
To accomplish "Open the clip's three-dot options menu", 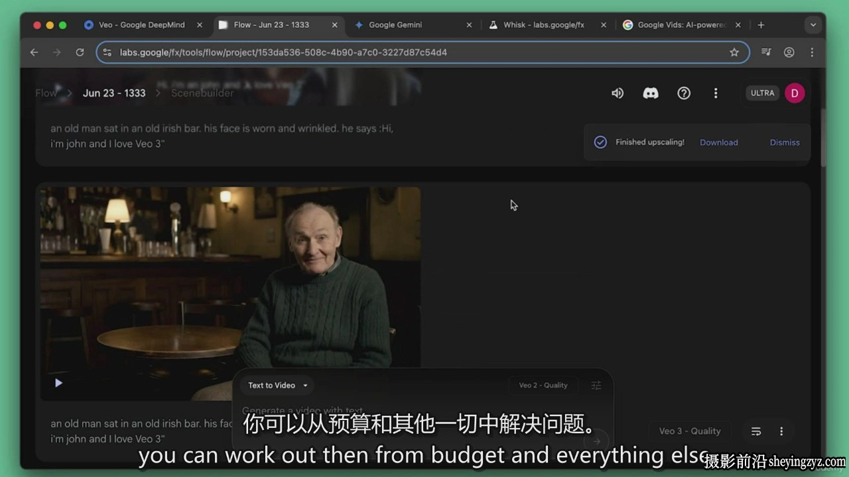I will (x=781, y=431).
